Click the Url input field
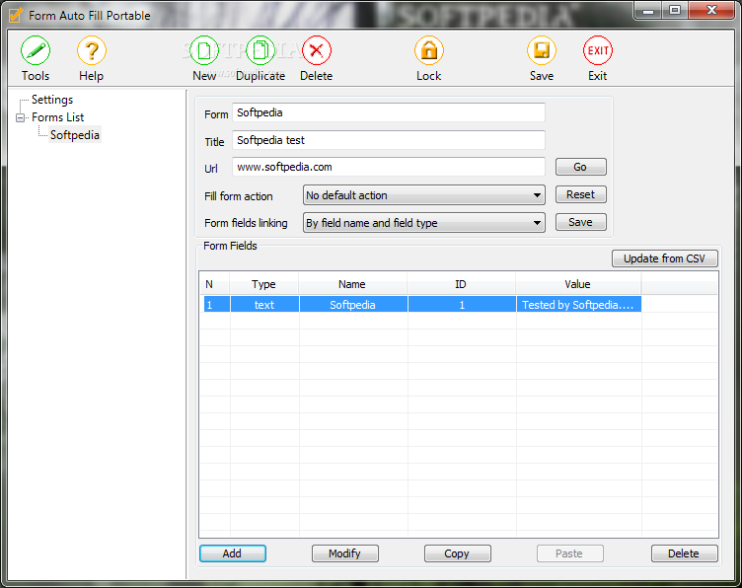This screenshot has width=742, height=588. click(389, 167)
